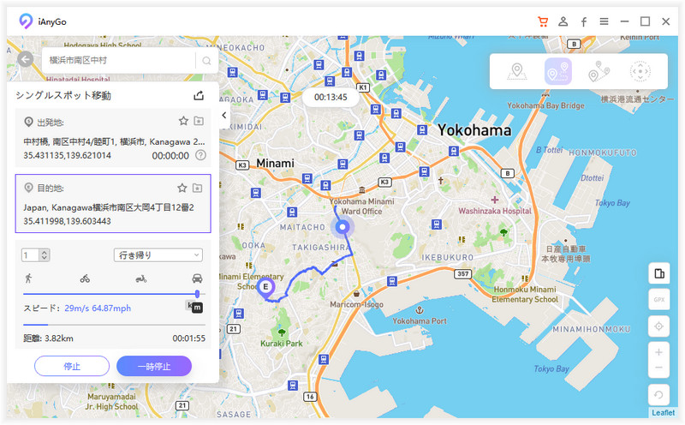Open the user account icon

point(563,21)
